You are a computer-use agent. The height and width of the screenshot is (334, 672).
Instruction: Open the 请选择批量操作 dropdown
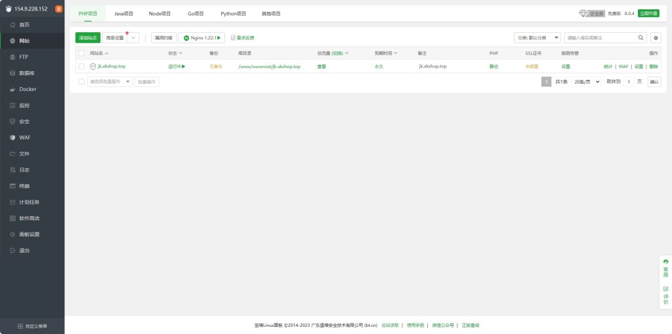[110, 82]
